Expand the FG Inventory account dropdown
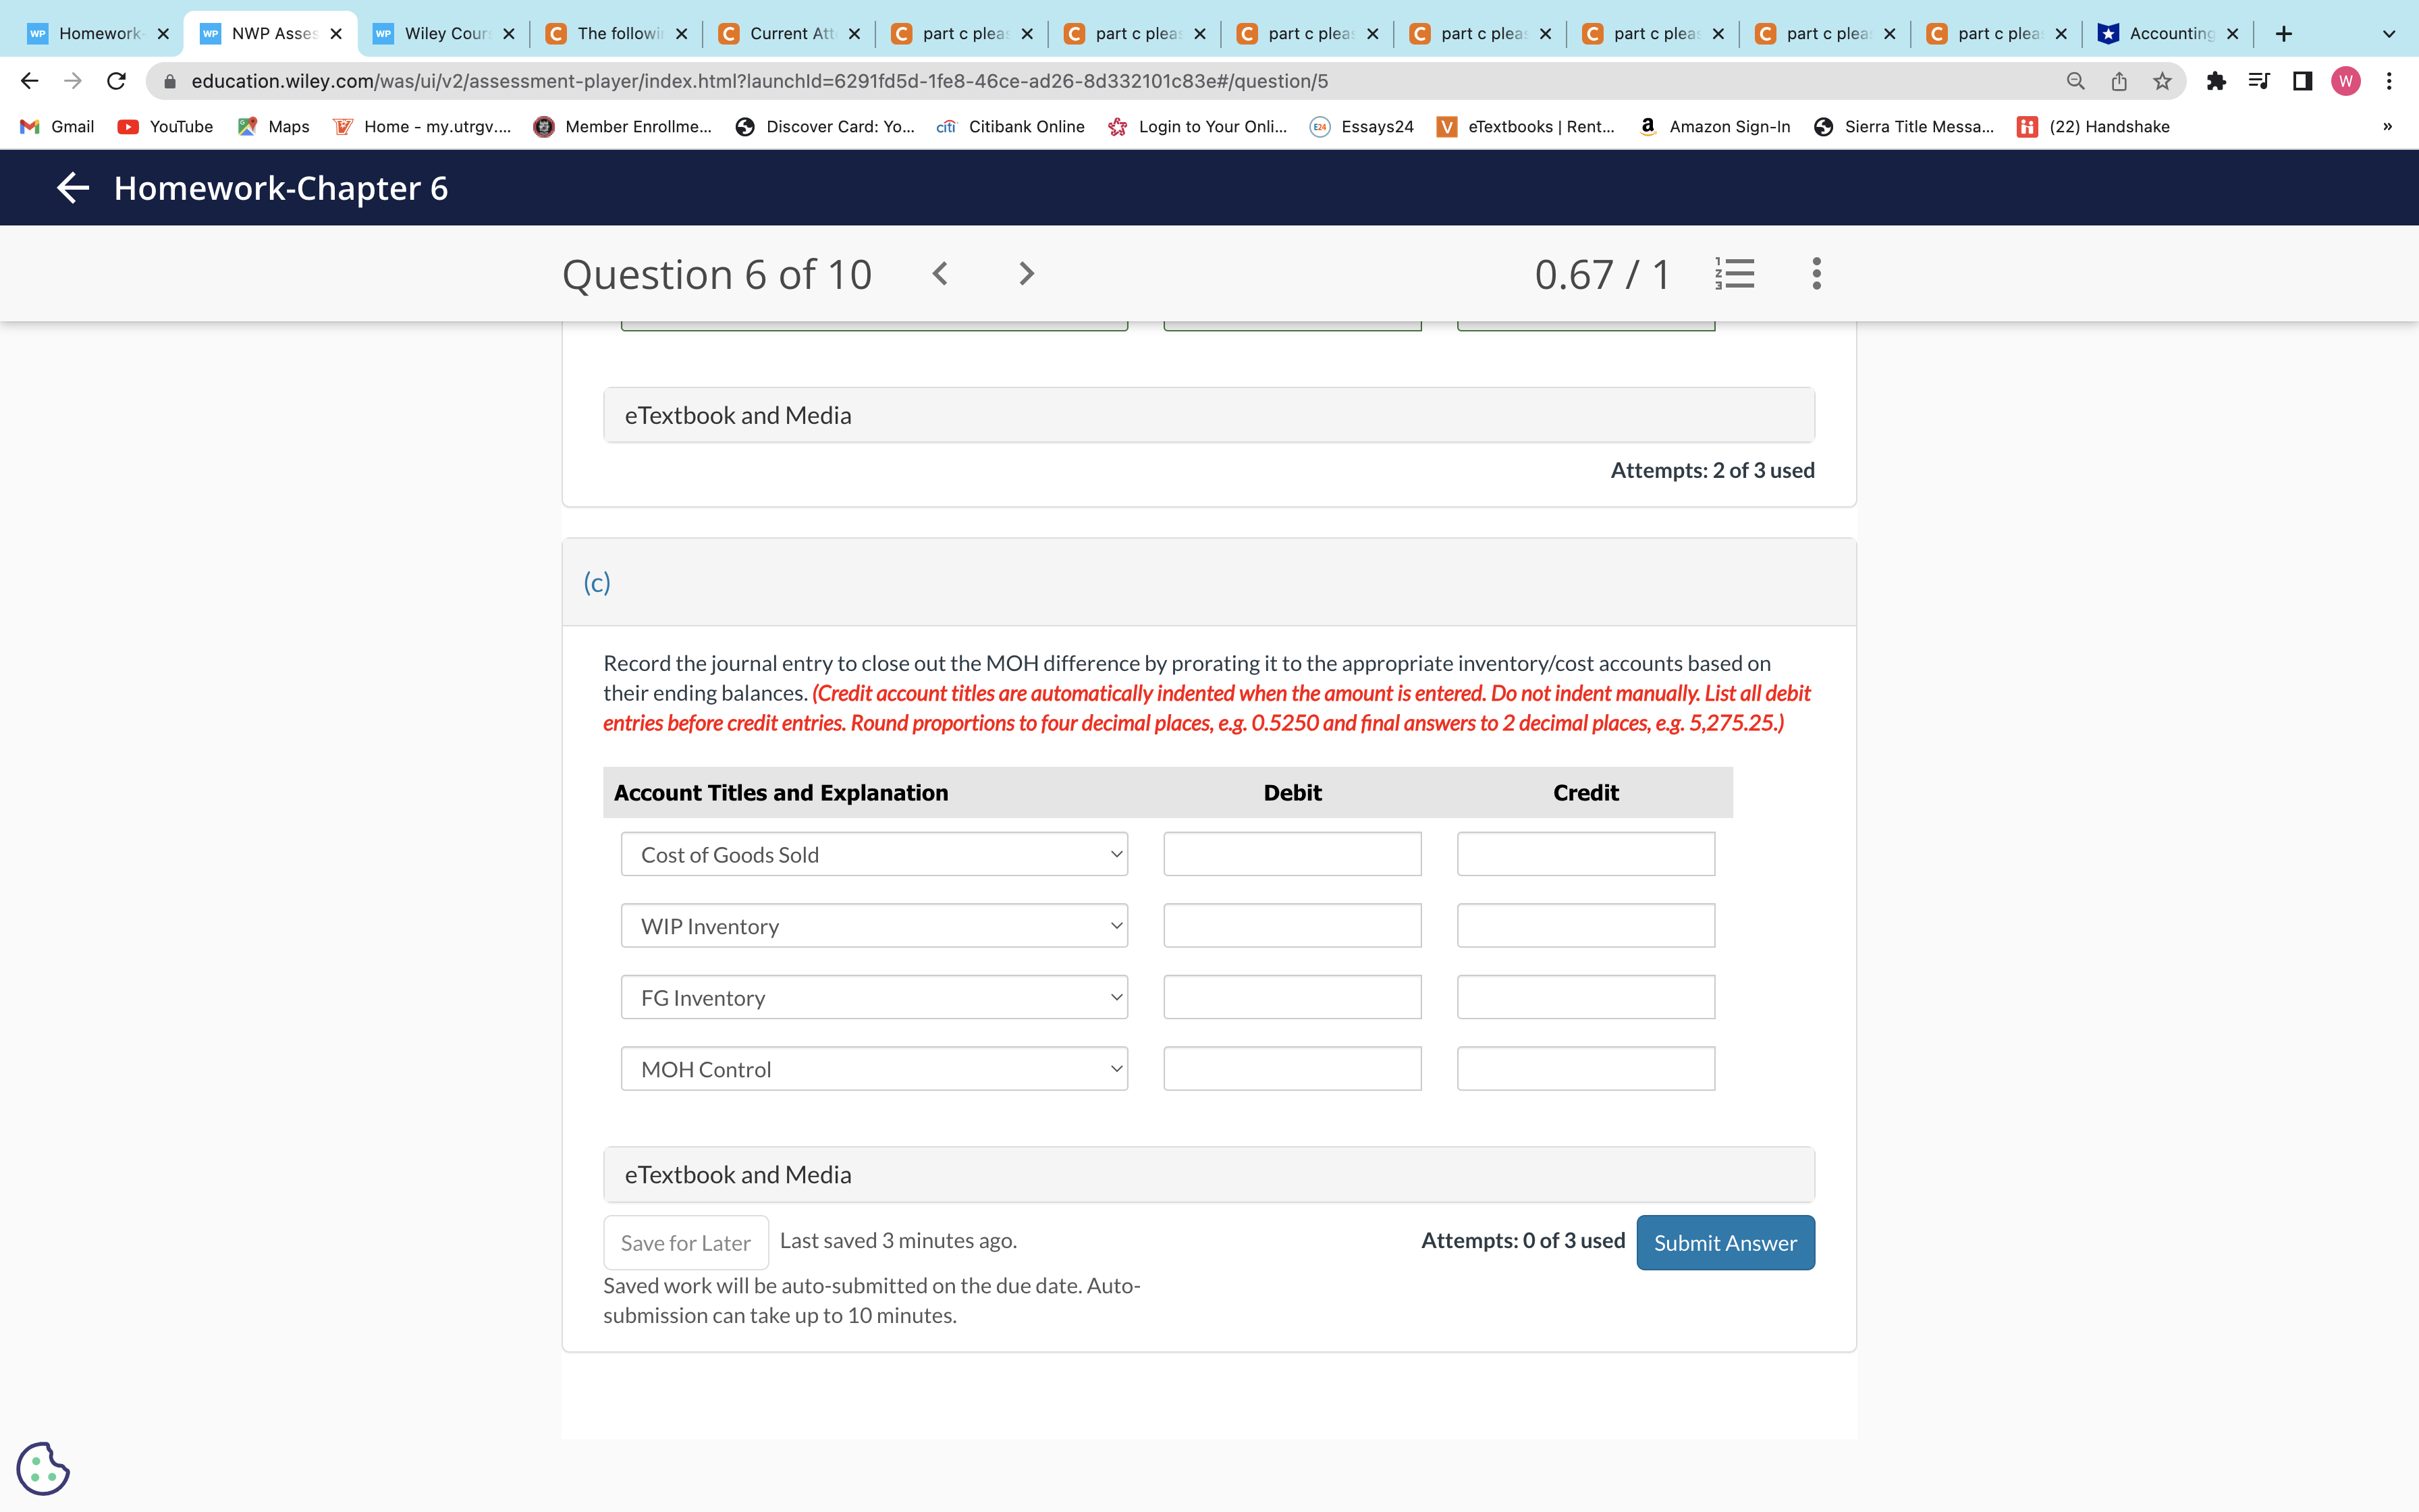 point(873,998)
